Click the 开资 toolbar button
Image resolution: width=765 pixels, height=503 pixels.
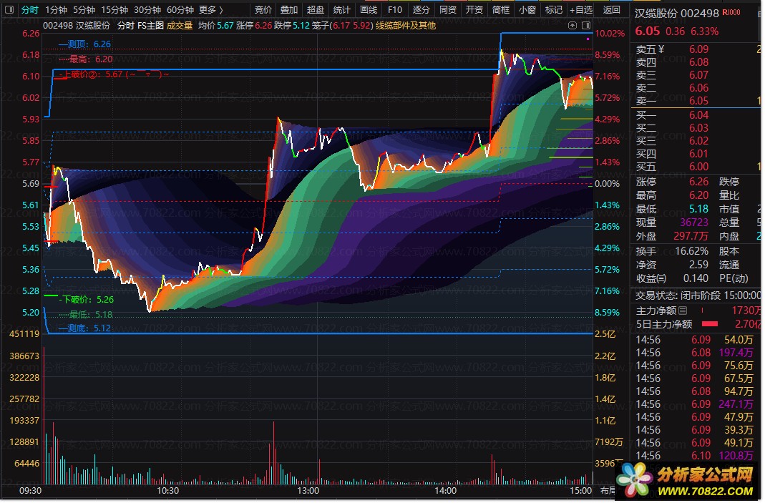point(474,10)
